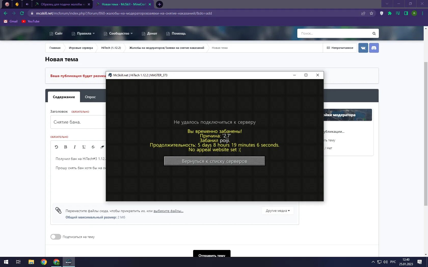Open the first pinned tab with red circle icon

click(7, 4)
